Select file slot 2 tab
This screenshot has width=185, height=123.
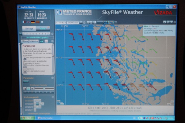coord(24,34)
